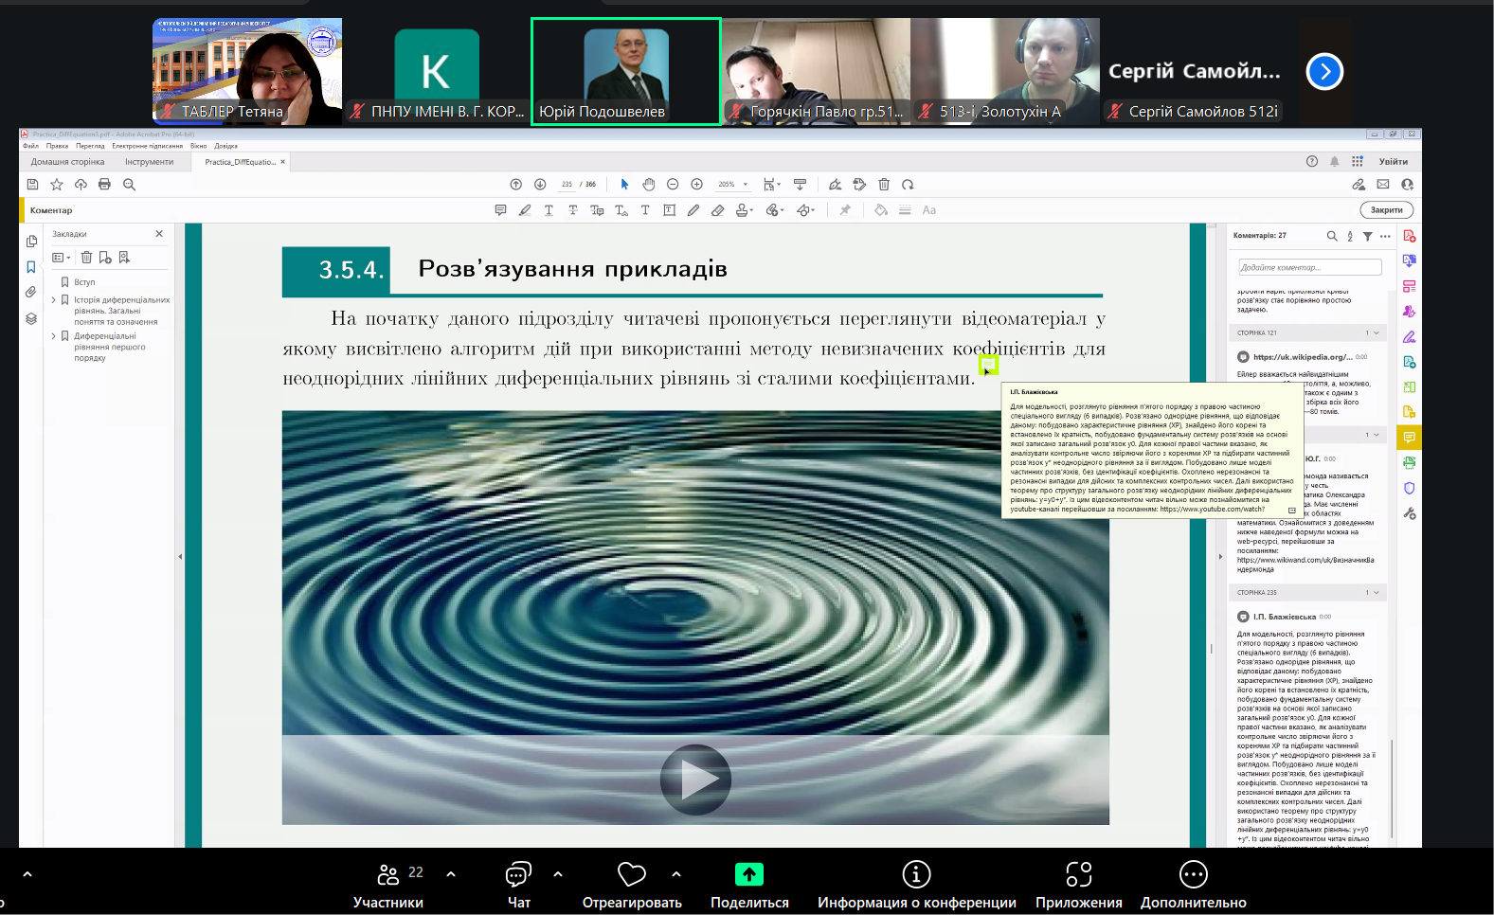Click the zoom out minus icon
Image resolution: width=1494 pixels, height=915 pixels.
pyautogui.click(x=673, y=185)
